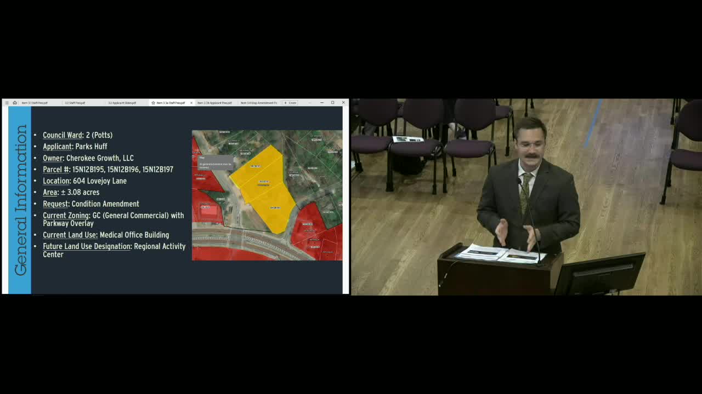
Task: Close the PDF viewer window
Action: pos(343,103)
